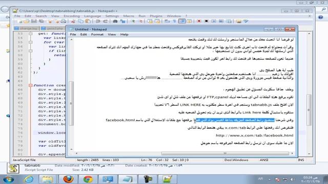Click the INS indicator in Notepad++ status bar
328x184 pixels.
[x=301, y=160]
